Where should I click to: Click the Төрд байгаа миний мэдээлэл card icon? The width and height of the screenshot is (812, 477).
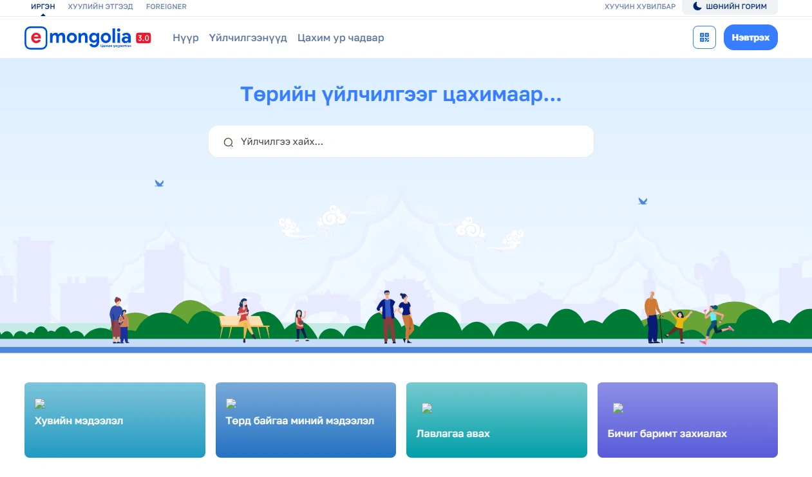coord(231,404)
